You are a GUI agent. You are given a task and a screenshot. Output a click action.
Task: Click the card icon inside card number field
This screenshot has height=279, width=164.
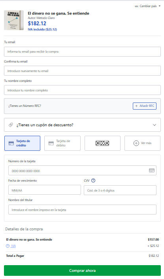[x=152, y=171]
